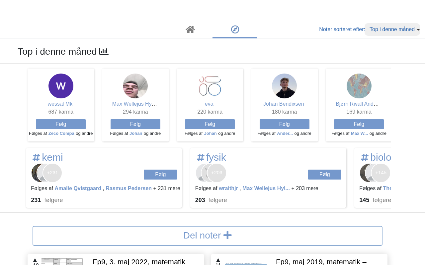This screenshot has width=425, height=265.
Task: Open Johan Bendixsen's profile photo
Action: click(x=284, y=86)
